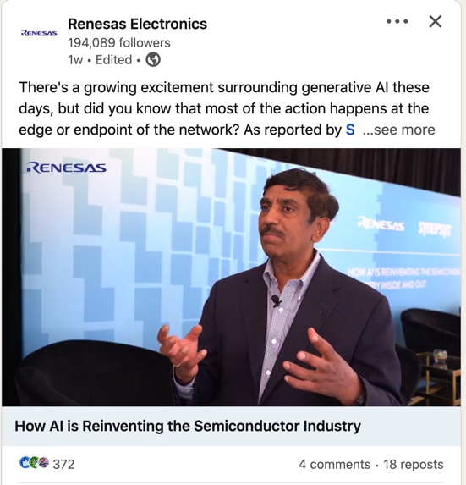This screenshot has height=485, width=466.
Task: Click the "1w • Edited" timestamp
Action: click(100, 60)
